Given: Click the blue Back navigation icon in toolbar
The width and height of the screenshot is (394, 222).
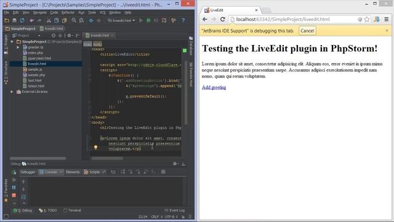Looking at the screenshot, I should coord(91,20).
